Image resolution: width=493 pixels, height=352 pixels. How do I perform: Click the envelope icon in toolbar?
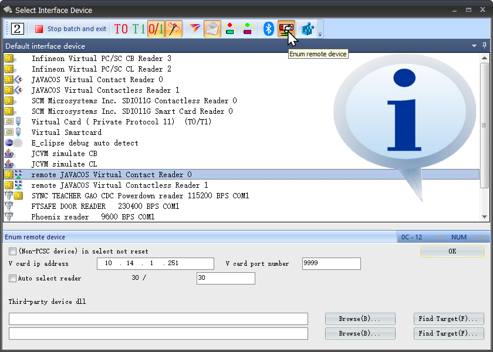point(212,29)
